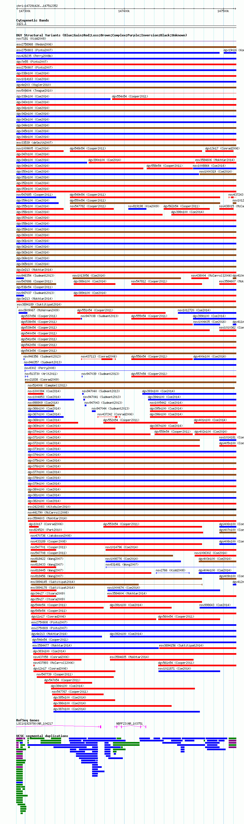Open dgv7e55 (Pinto2007) variant

(32, 61)
